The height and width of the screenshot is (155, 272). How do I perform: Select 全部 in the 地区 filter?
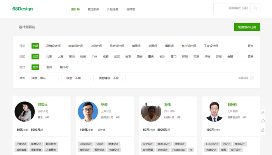pyautogui.click(x=35, y=56)
